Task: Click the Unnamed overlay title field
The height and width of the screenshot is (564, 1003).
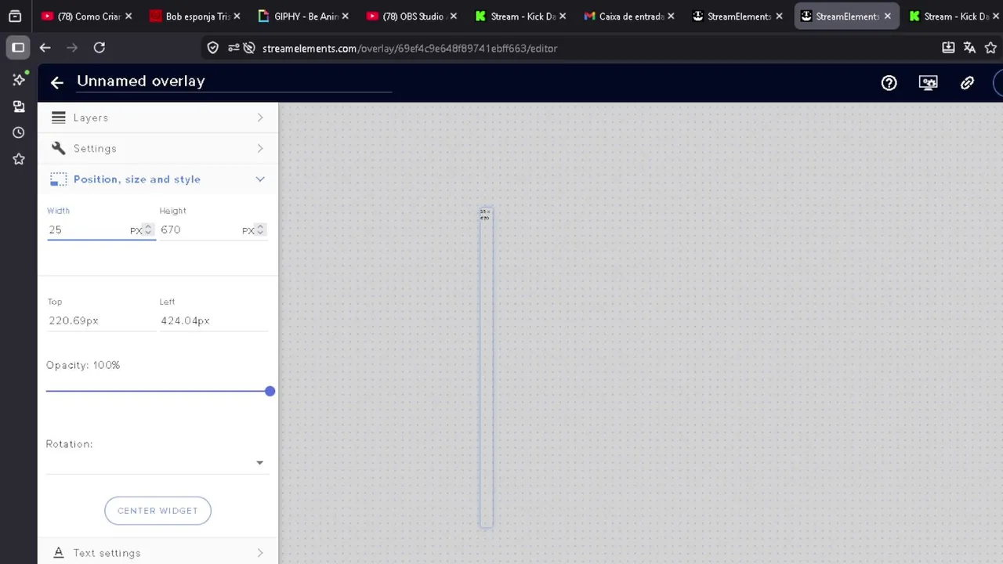Action: tap(234, 81)
